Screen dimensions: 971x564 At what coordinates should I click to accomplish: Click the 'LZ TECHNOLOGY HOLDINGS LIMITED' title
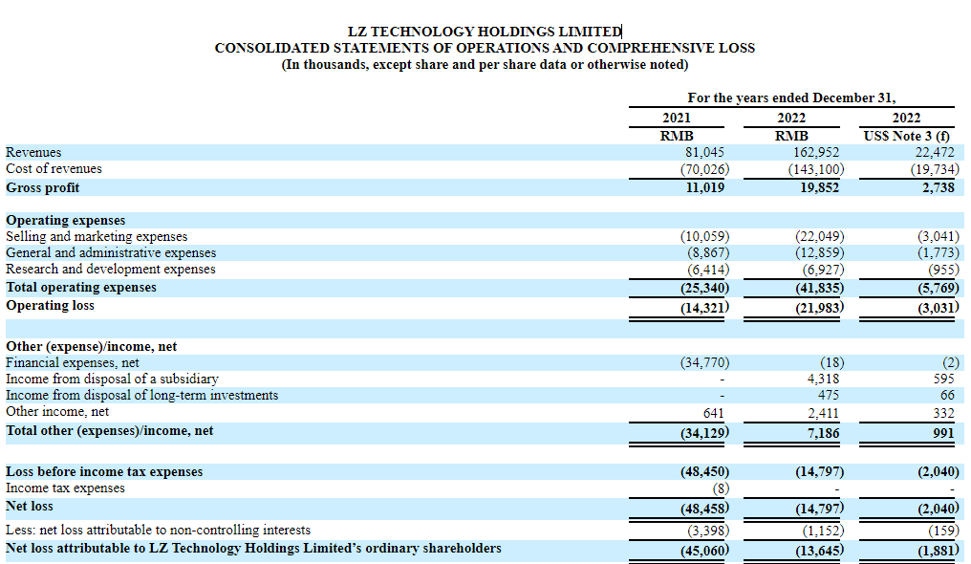[485, 32]
